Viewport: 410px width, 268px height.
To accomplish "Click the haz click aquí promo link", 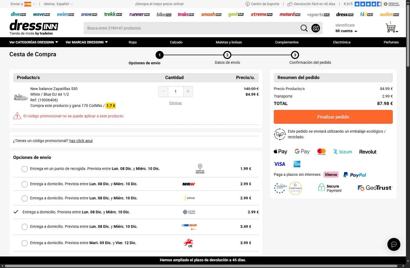I will click(x=81, y=141).
